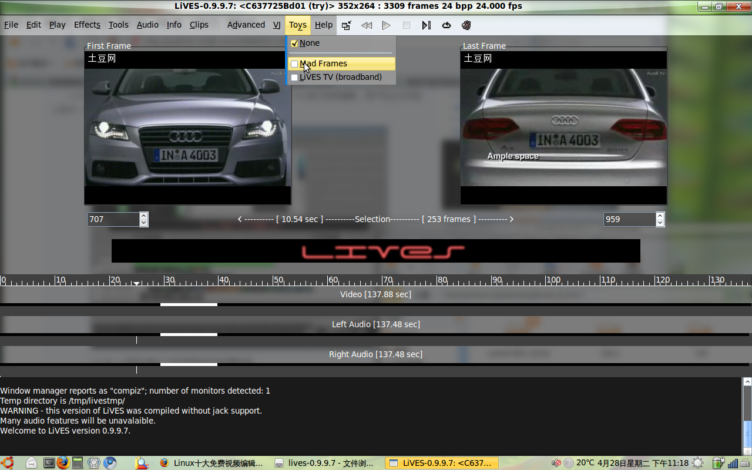Click the speaker-shaped panel launcher icon
Viewport: 752px width, 470px height.
94,463
